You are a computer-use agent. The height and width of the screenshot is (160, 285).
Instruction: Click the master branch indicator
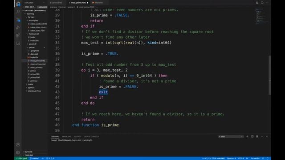click(x=34, y=158)
